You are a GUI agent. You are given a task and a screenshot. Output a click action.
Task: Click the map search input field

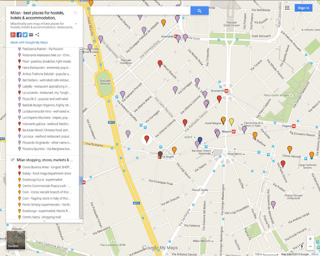pyautogui.click(x=140, y=11)
